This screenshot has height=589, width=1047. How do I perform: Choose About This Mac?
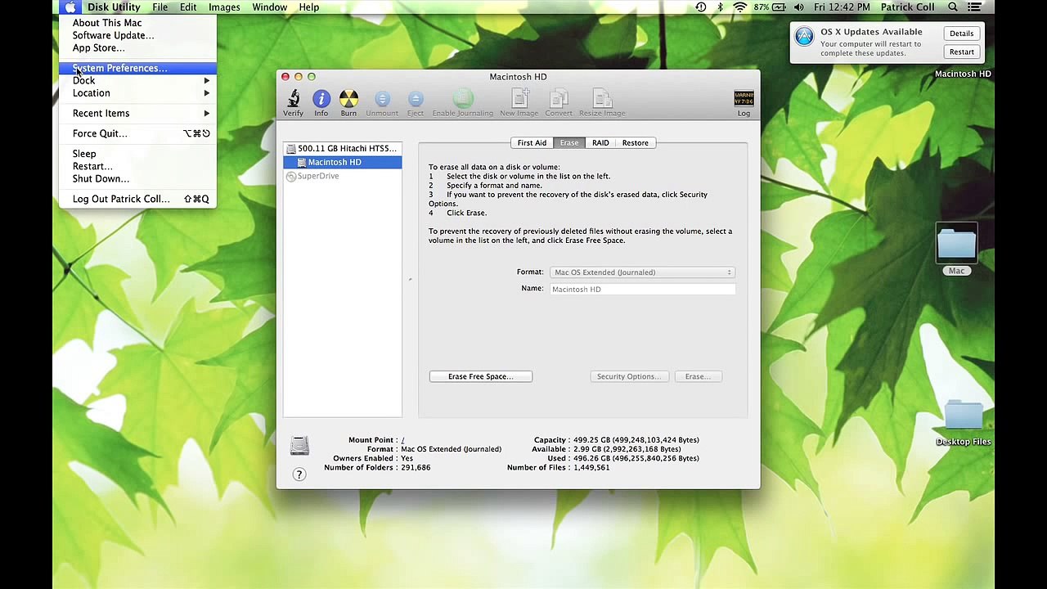pyautogui.click(x=137, y=23)
